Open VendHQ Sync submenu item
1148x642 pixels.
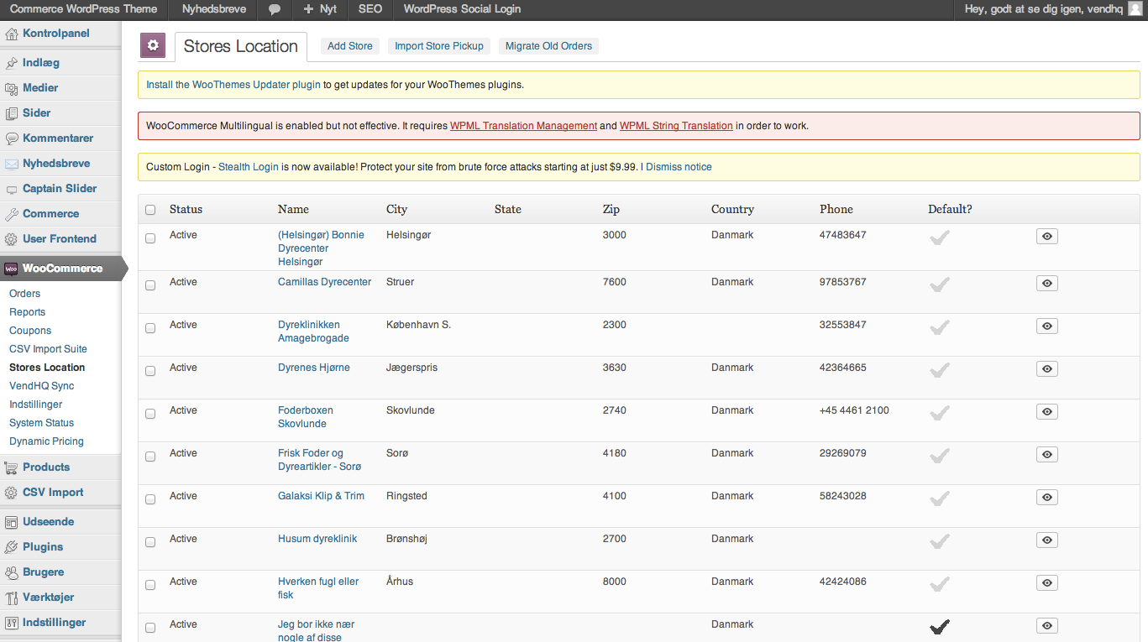click(41, 386)
